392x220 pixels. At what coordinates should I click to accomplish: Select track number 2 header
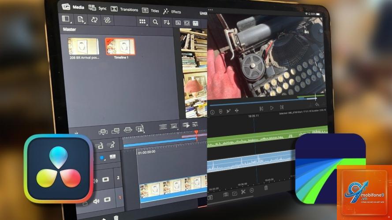118,178
